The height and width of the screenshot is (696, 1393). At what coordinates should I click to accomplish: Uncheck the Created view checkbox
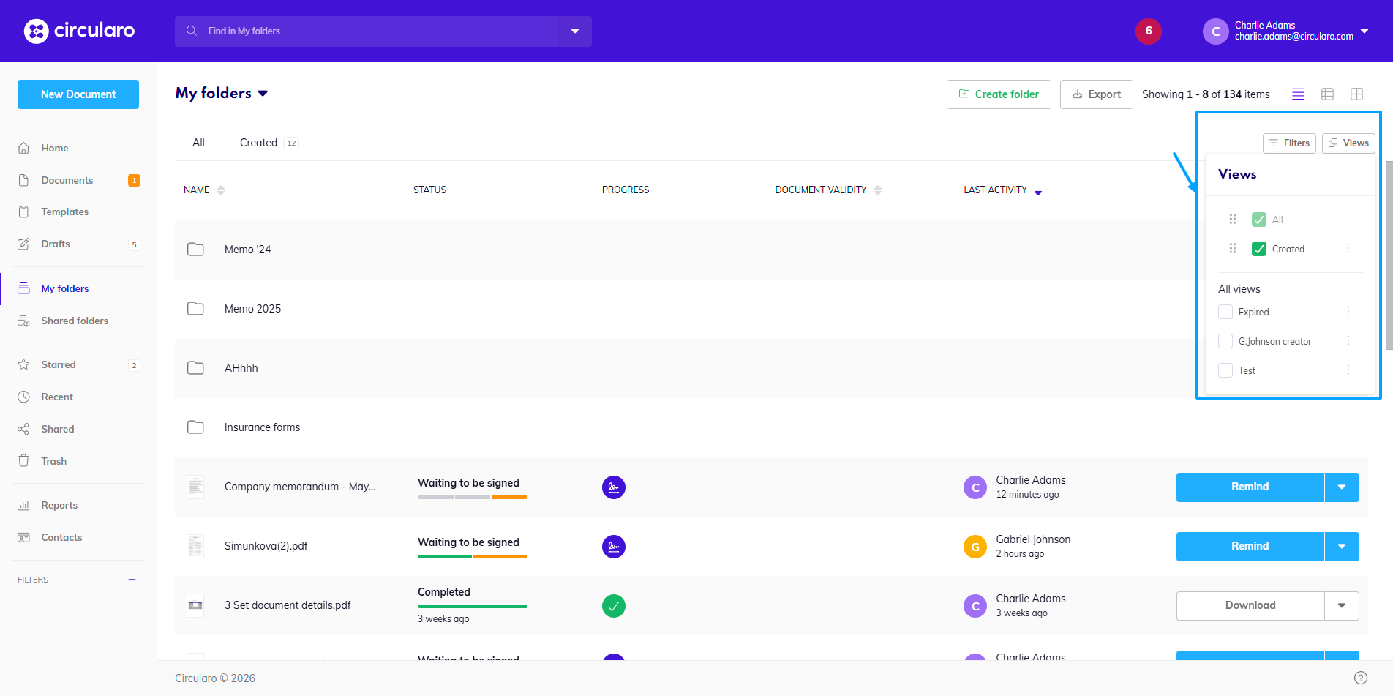[1258, 249]
